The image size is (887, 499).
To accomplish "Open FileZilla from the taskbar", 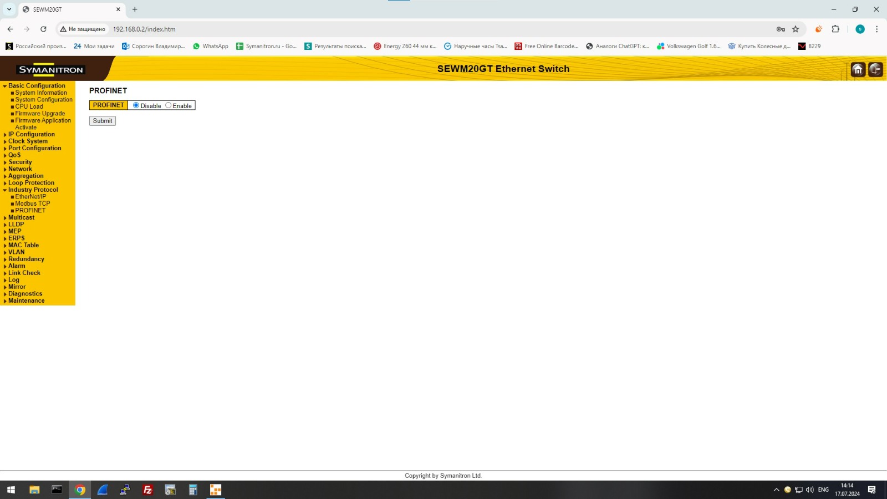I will click(x=147, y=490).
